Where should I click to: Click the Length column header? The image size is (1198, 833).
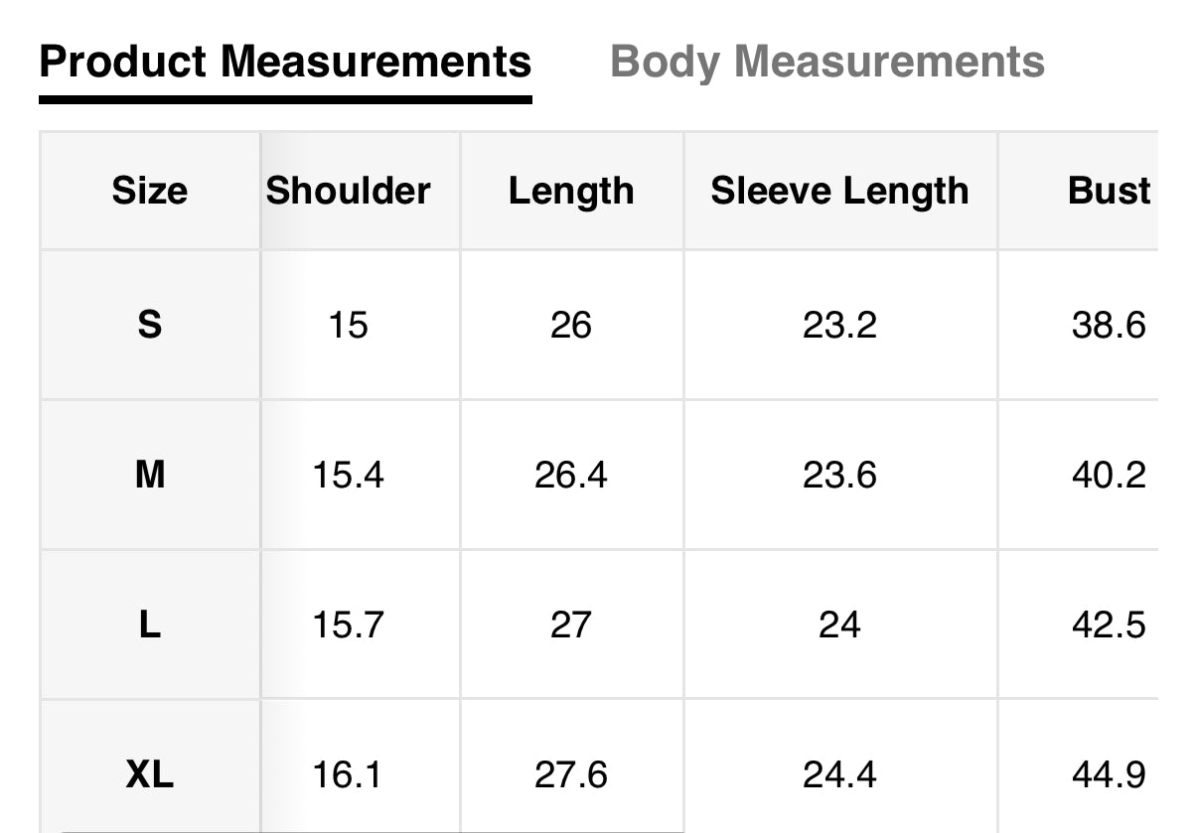(571, 191)
